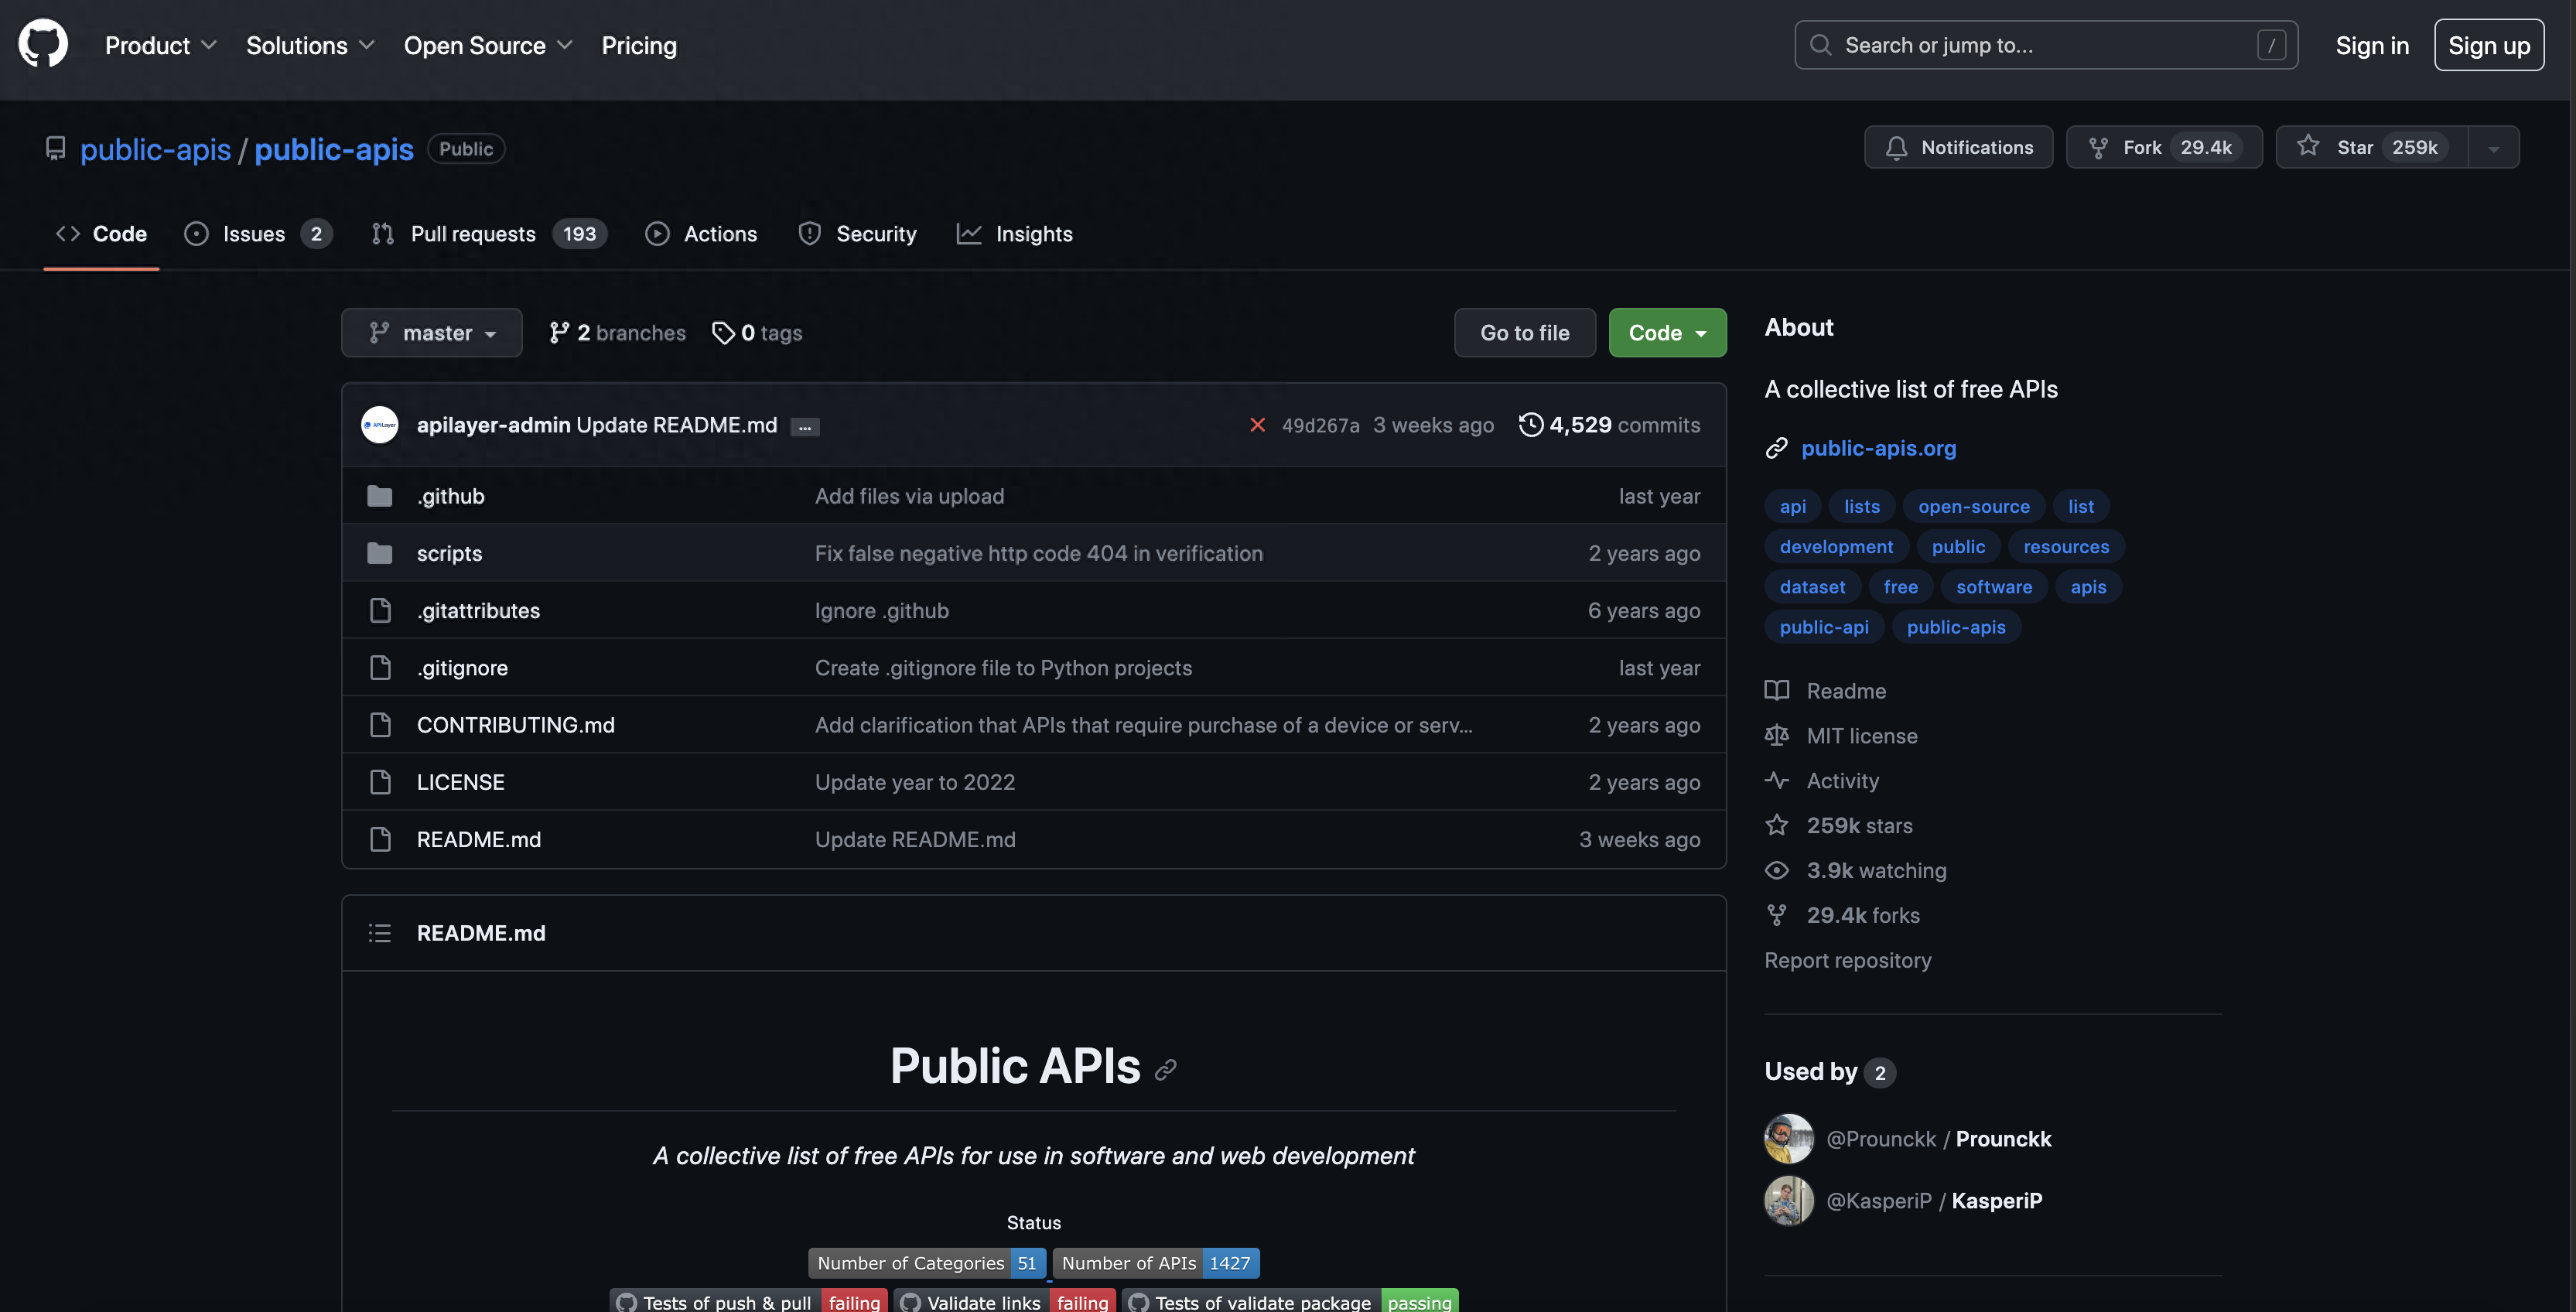Click the Fork button
The height and width of the screenshot is (1312, 2576).
(2164, 147)
